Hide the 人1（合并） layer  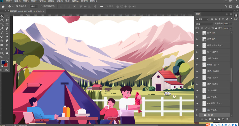197,91
